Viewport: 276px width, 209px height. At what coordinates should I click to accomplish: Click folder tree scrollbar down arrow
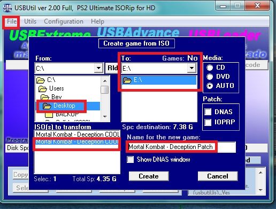tap(105, 117)
